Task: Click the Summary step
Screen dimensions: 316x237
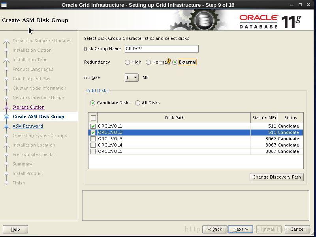Action: click(23, 164)
